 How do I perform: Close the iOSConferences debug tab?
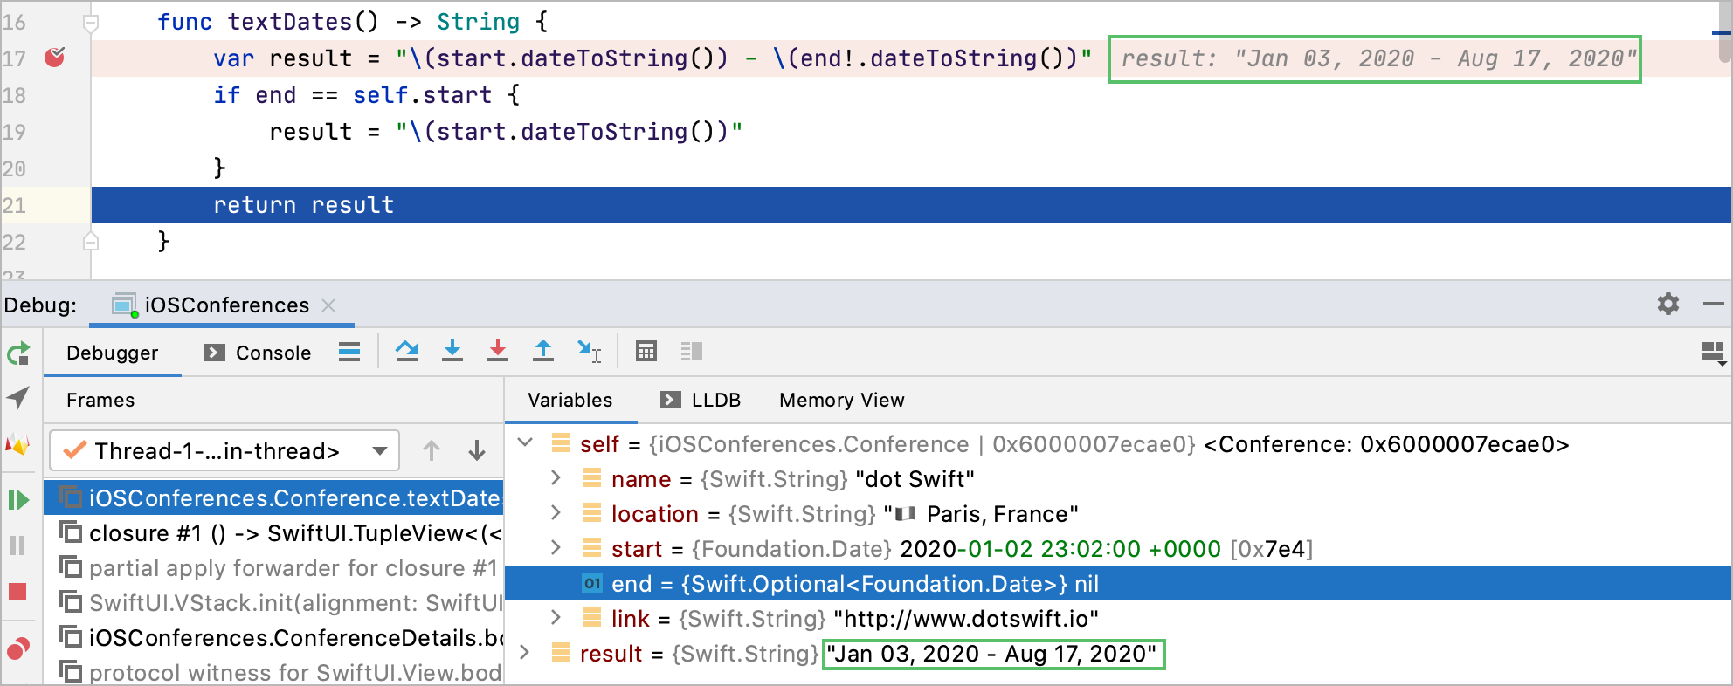(x=328, y=305)
